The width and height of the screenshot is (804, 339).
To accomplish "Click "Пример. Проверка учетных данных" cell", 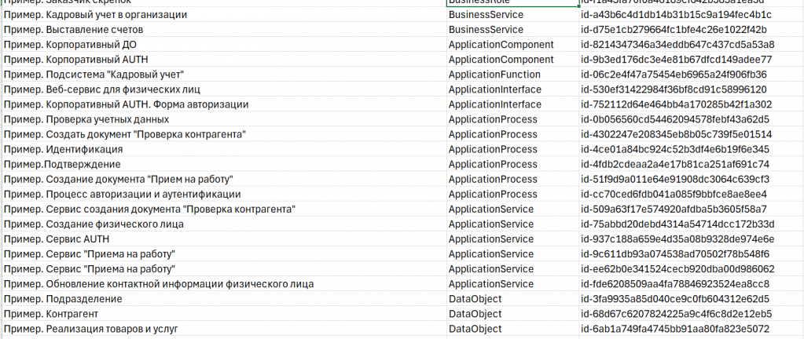I will [86, 119].
